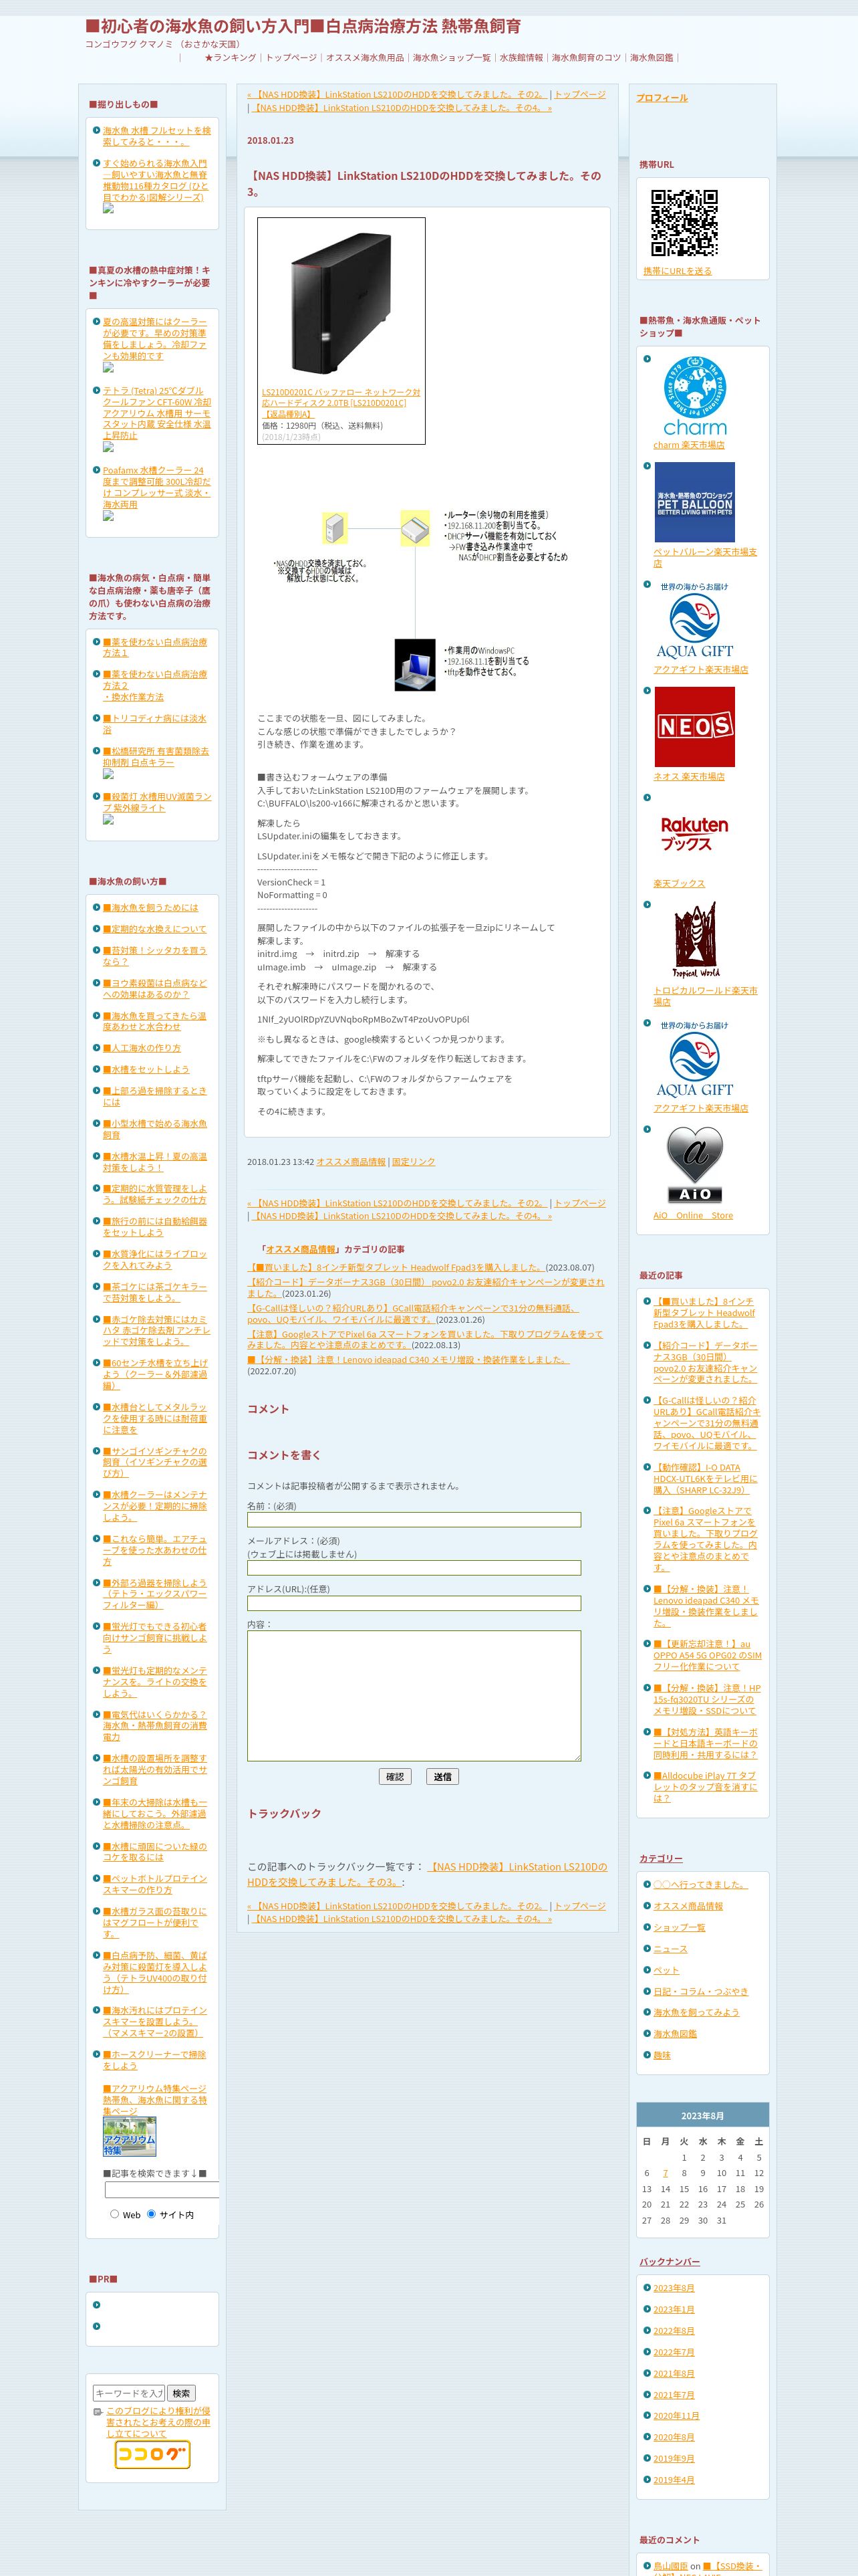Open the 薬を使わない白点病治療方法１ link
The height and width of the screenshot is (2576, 858).
click(154, 647)
